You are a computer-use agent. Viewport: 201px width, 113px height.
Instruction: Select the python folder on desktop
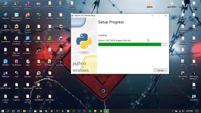pos(149,4)
